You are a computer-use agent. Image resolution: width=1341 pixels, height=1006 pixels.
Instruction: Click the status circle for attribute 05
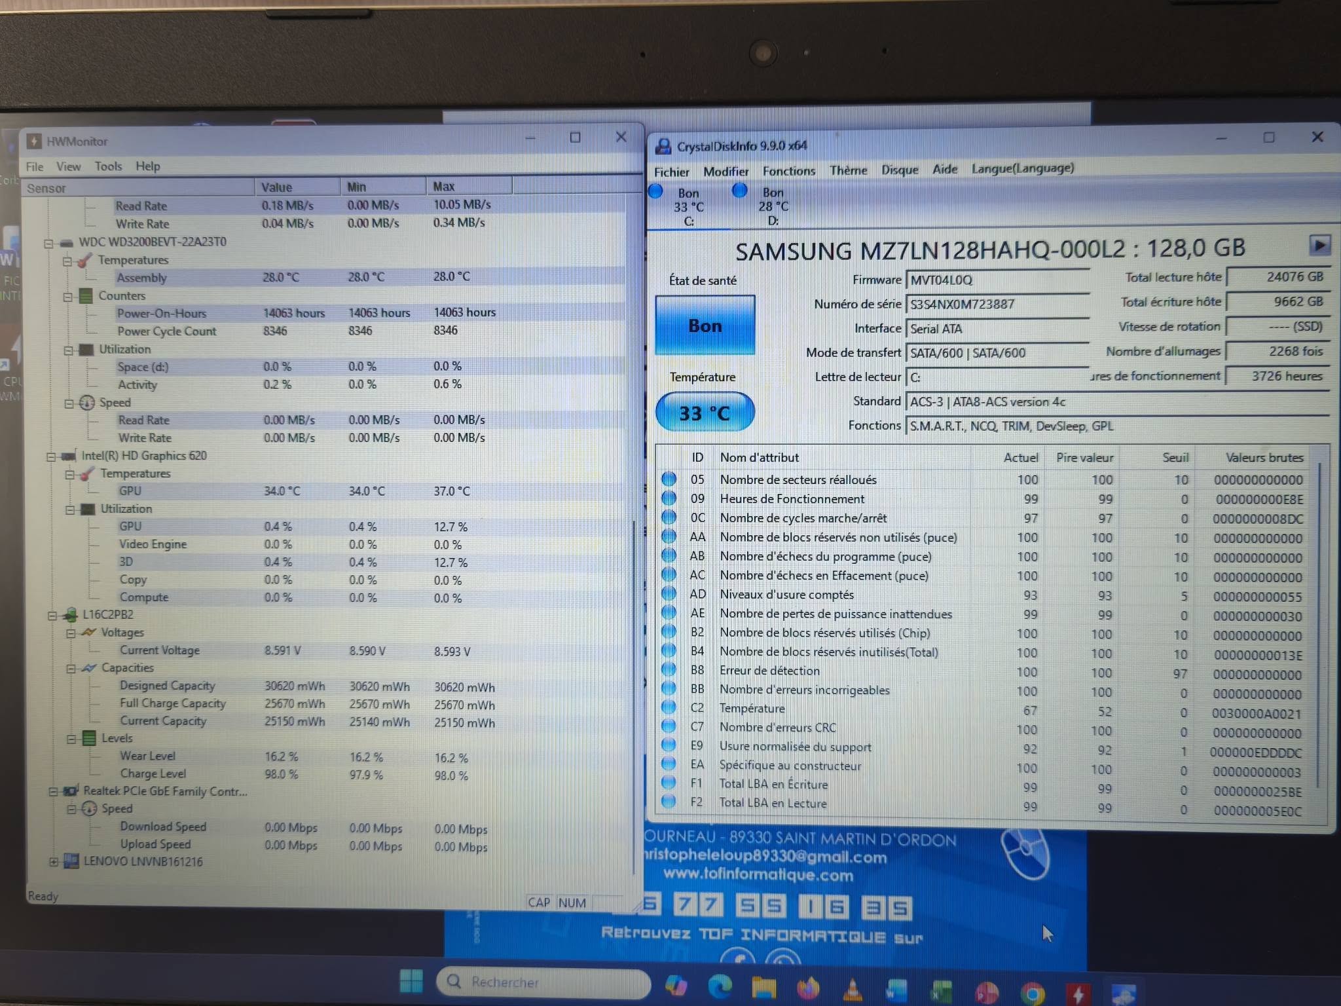(669, 479)
